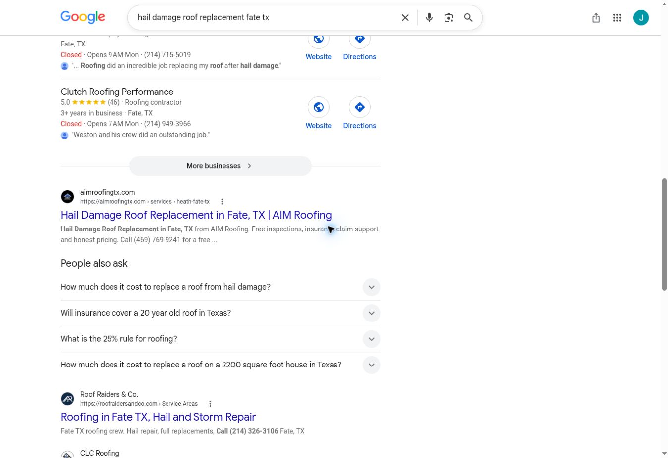The image size is (668, 458).
Task: Click the share icon in header
Action: pos(596,18)
